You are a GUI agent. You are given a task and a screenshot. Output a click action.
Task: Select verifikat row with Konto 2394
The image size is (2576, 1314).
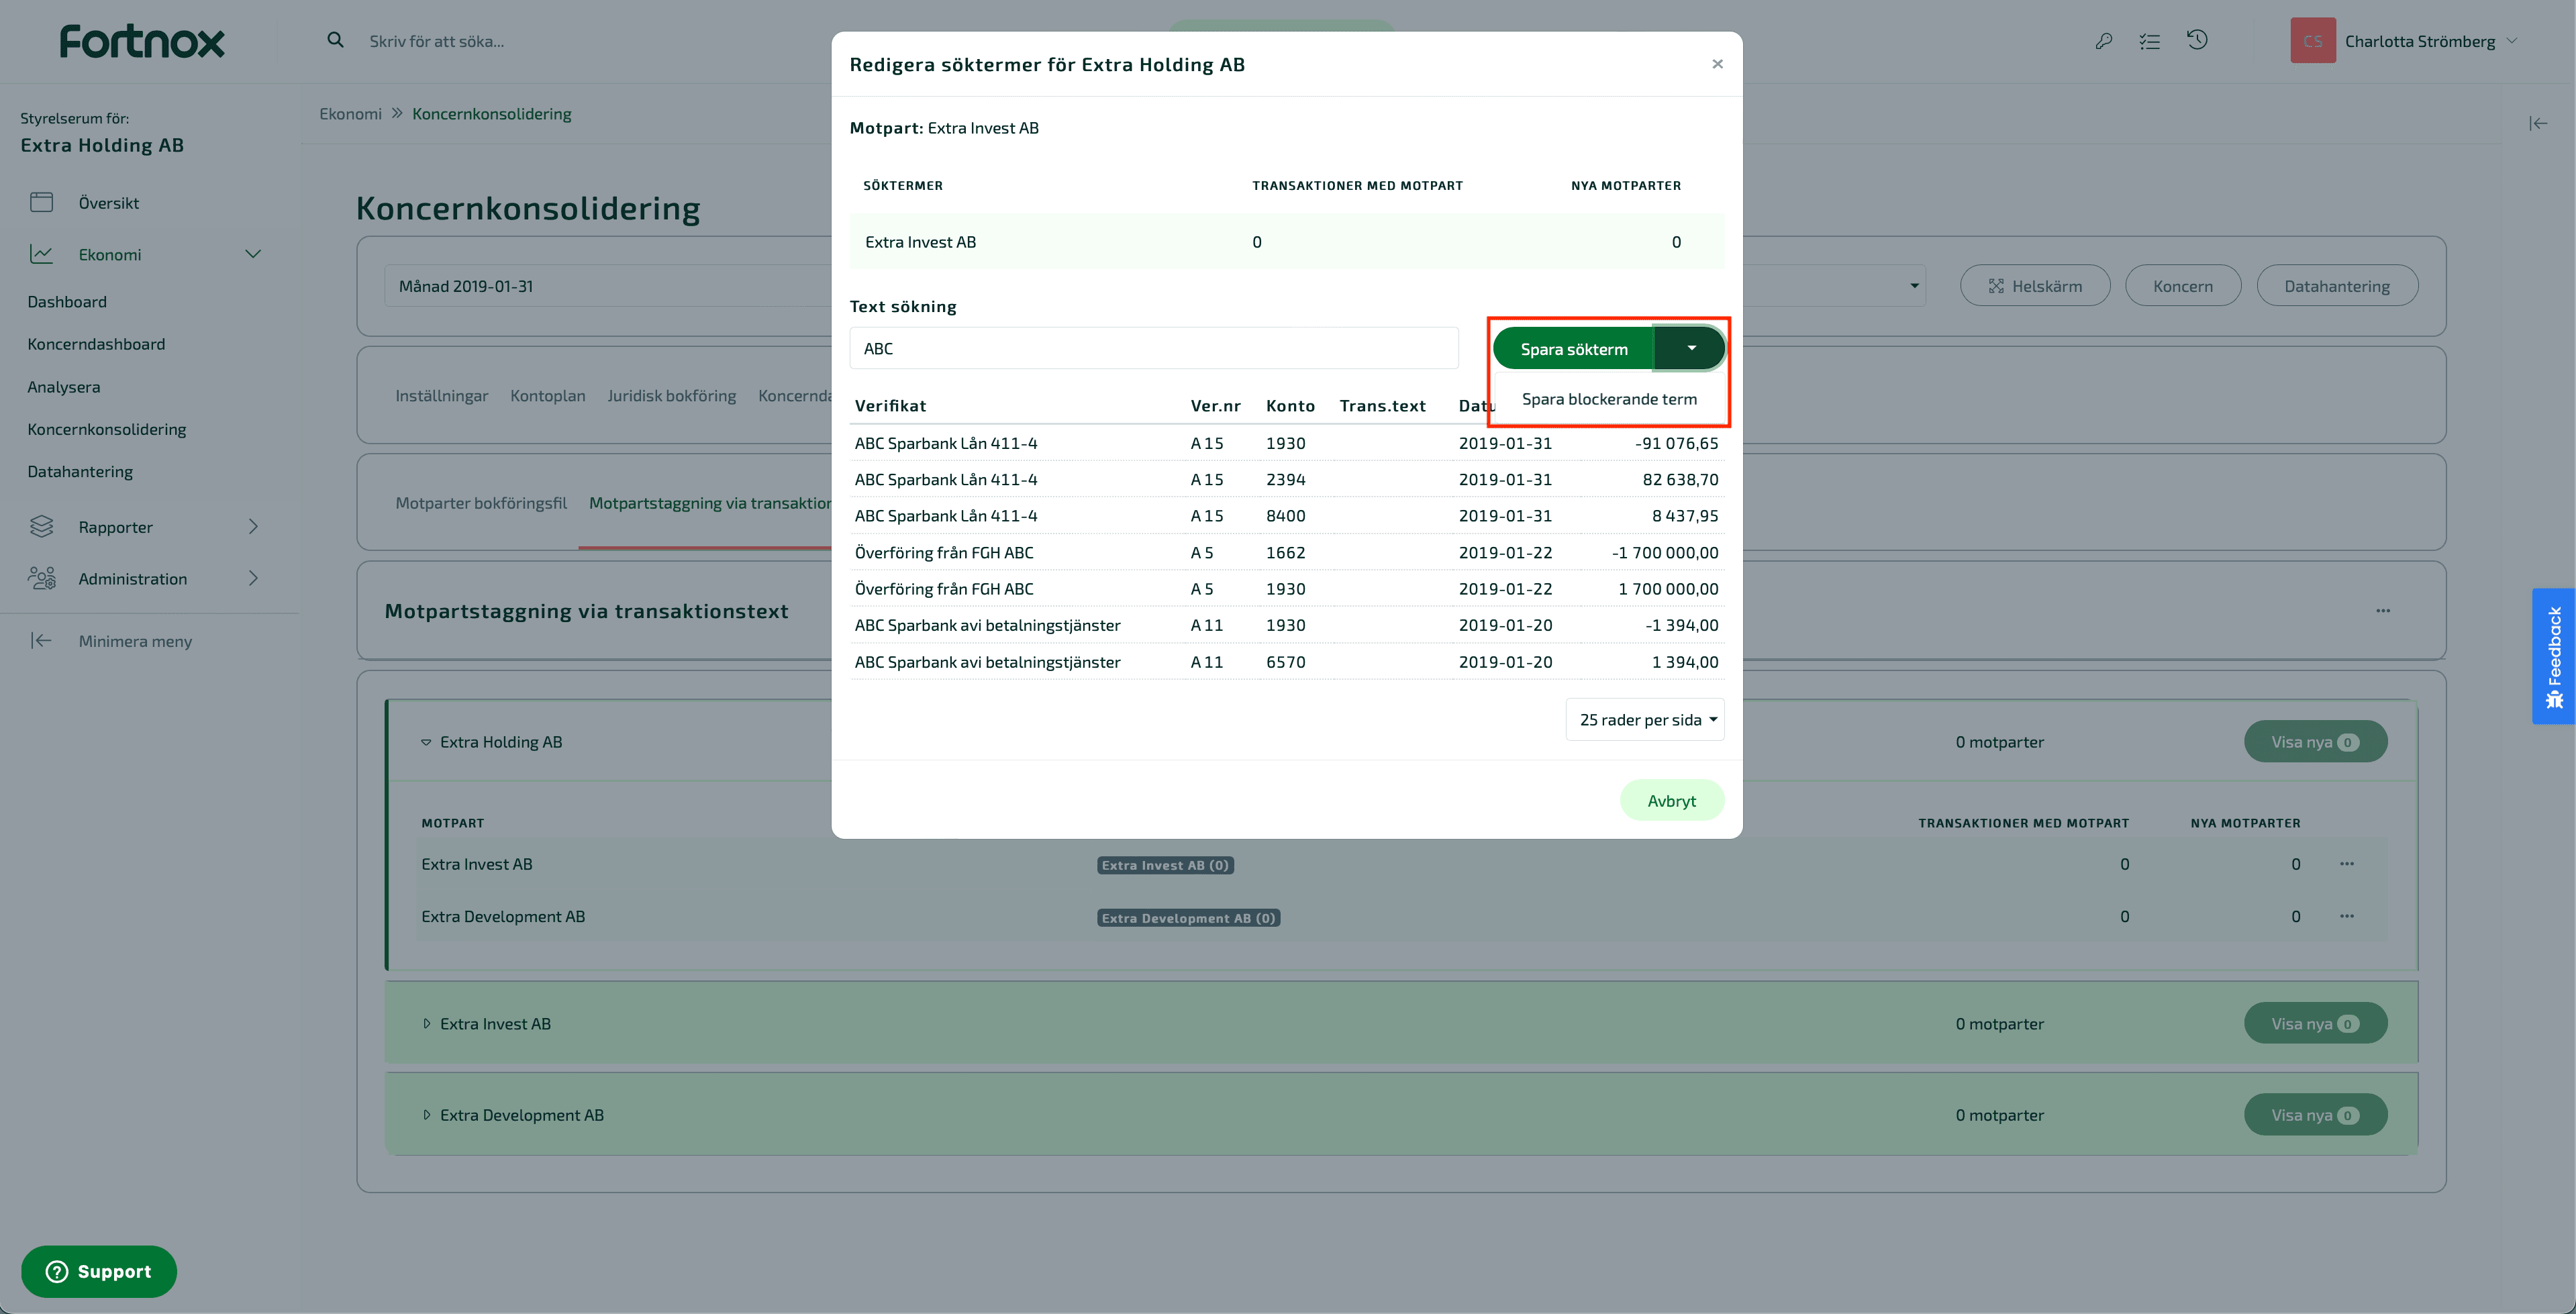point(1286,479)
